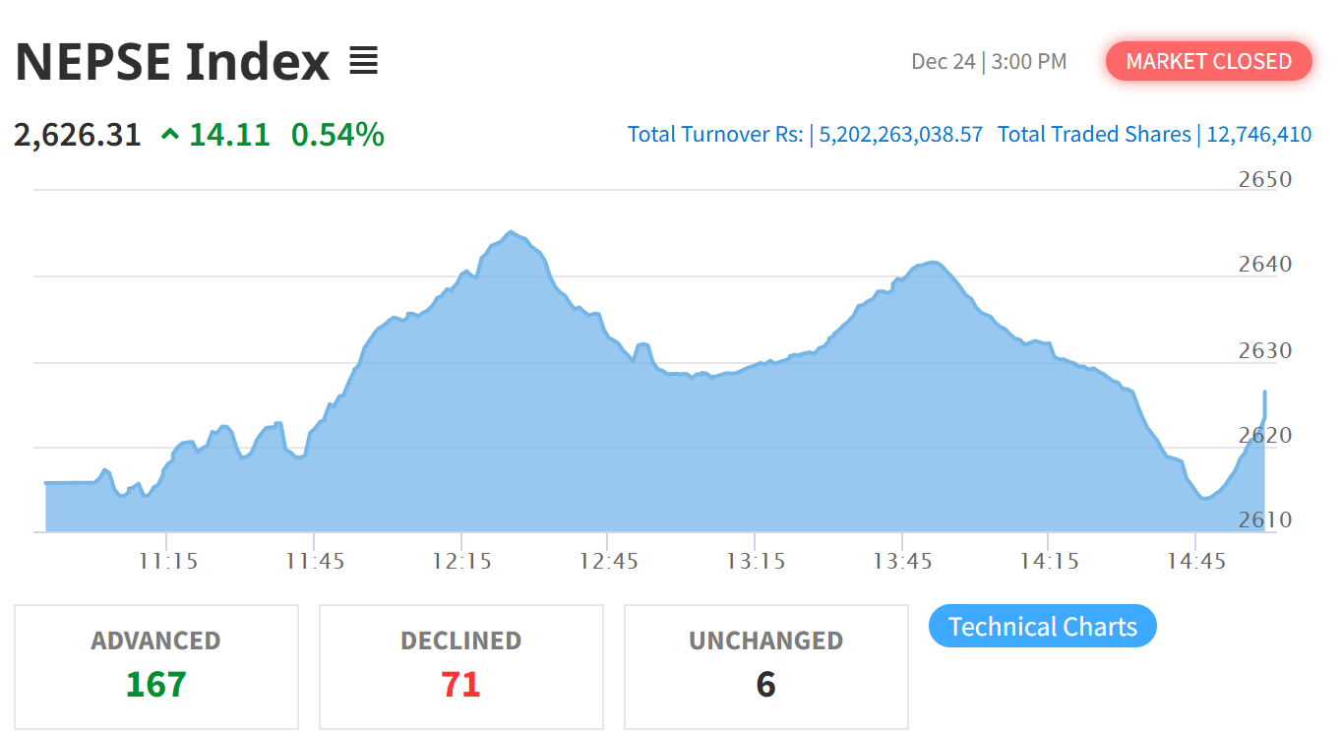Click the 11:15 time axis label
Screen dimensions: 1341x732
(168, 562)
